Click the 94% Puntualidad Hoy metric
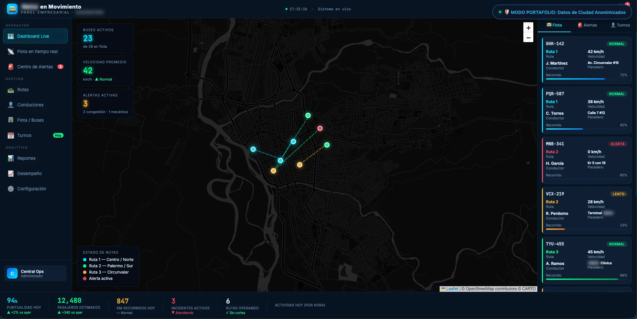 24,306
